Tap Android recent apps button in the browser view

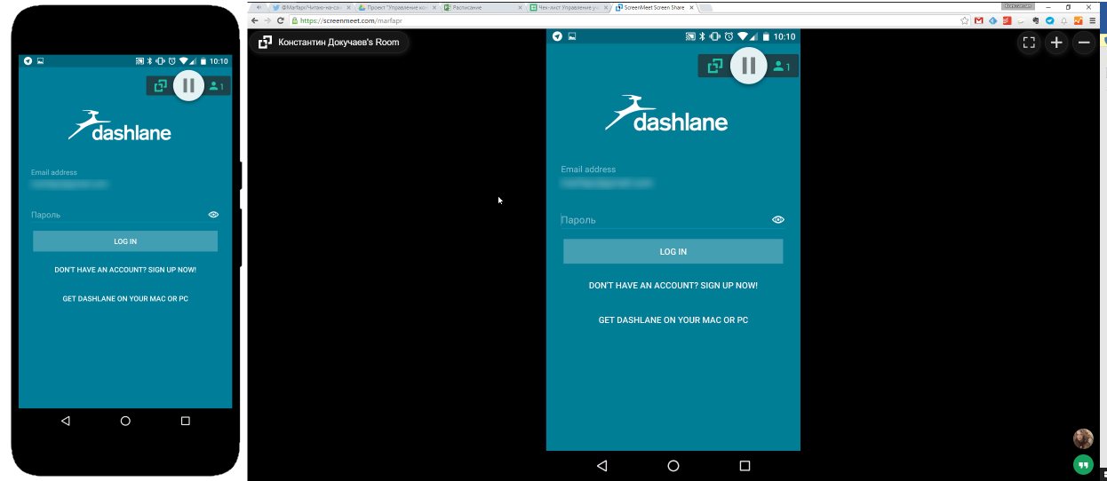pos(745,465)
